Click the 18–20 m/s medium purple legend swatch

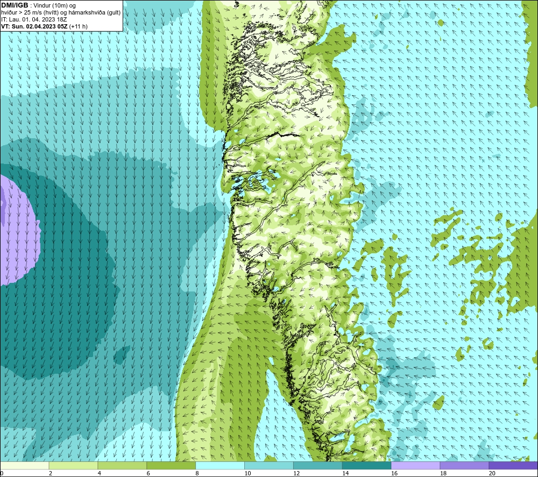tap(464, 465)
